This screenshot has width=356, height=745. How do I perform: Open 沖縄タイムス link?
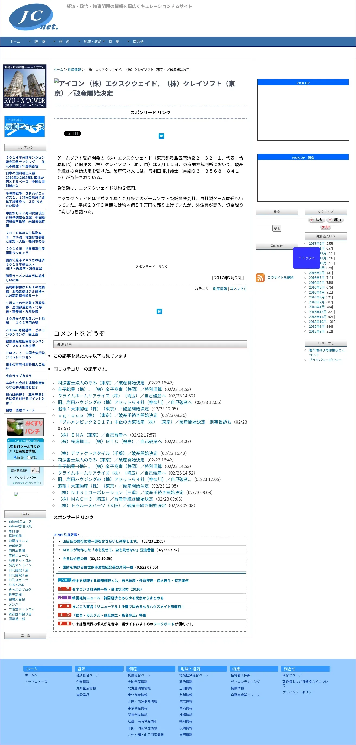(18, 541)
